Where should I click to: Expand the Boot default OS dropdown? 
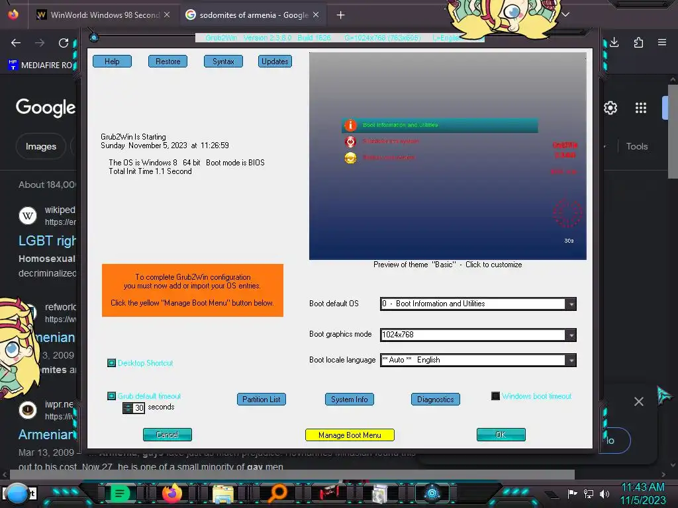point(571,304)
